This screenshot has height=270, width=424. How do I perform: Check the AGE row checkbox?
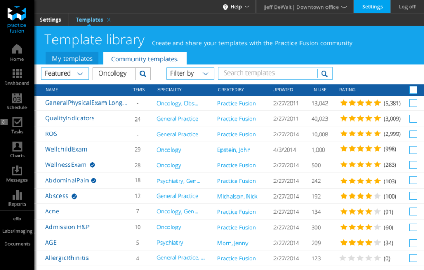coord(413,243)
